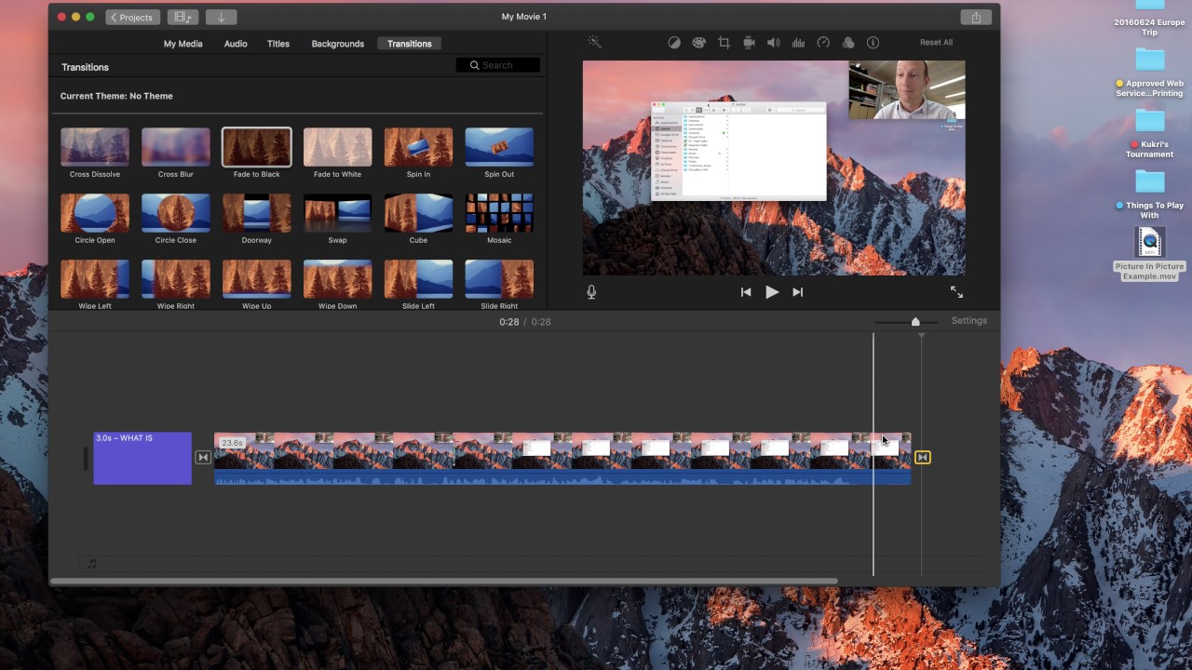The width and height of the screenshot is (1192, 670).
Task: Select the Fade to Black transition
Action: (256, 149)
